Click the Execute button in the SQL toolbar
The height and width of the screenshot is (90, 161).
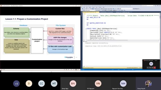point(98,10)
